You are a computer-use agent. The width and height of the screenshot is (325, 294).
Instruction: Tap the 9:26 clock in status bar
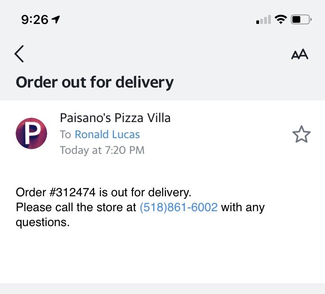[35, 20]
